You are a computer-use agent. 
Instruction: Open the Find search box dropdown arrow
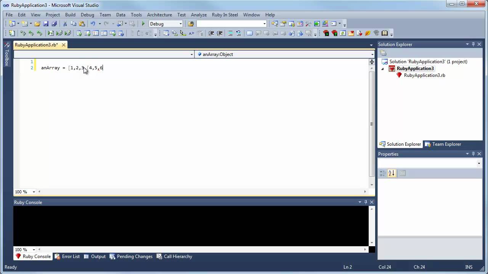(265, 24)
